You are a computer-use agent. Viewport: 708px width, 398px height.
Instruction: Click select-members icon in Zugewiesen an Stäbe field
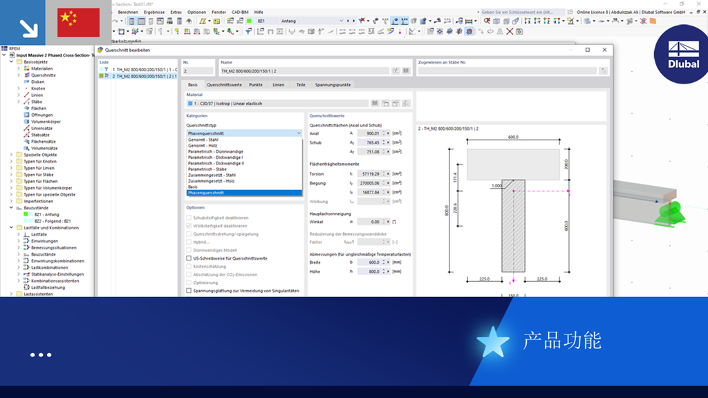pos(603,71)
